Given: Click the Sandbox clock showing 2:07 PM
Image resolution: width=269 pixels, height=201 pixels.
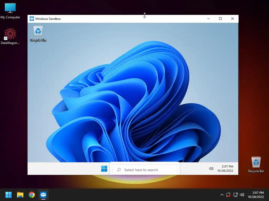Looking at the screenshot, I should (x=225, y=169).
